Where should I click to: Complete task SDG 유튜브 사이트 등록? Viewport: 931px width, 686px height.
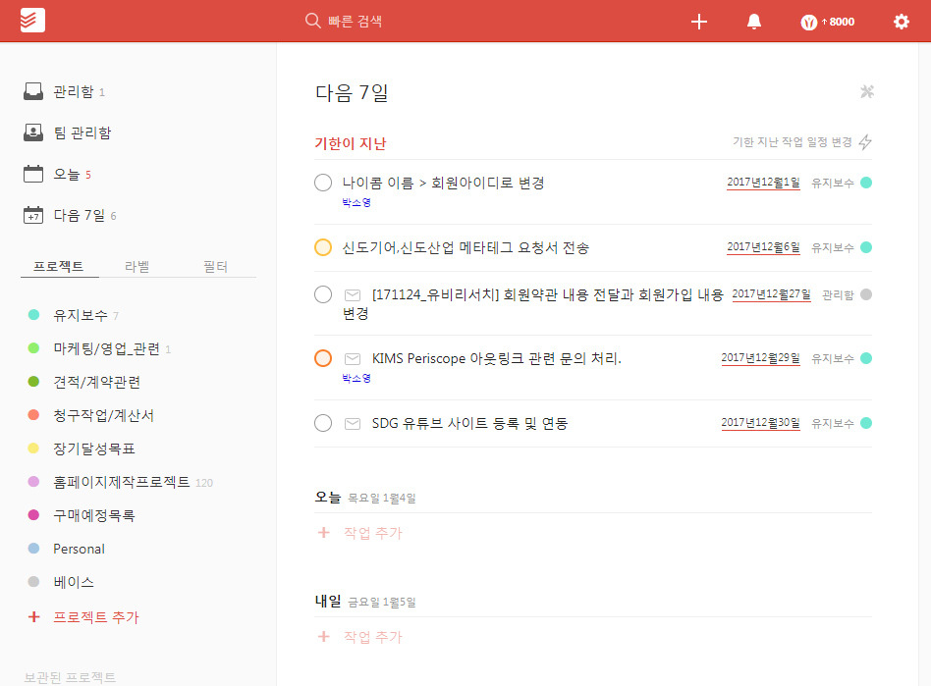tap(323, 423)
